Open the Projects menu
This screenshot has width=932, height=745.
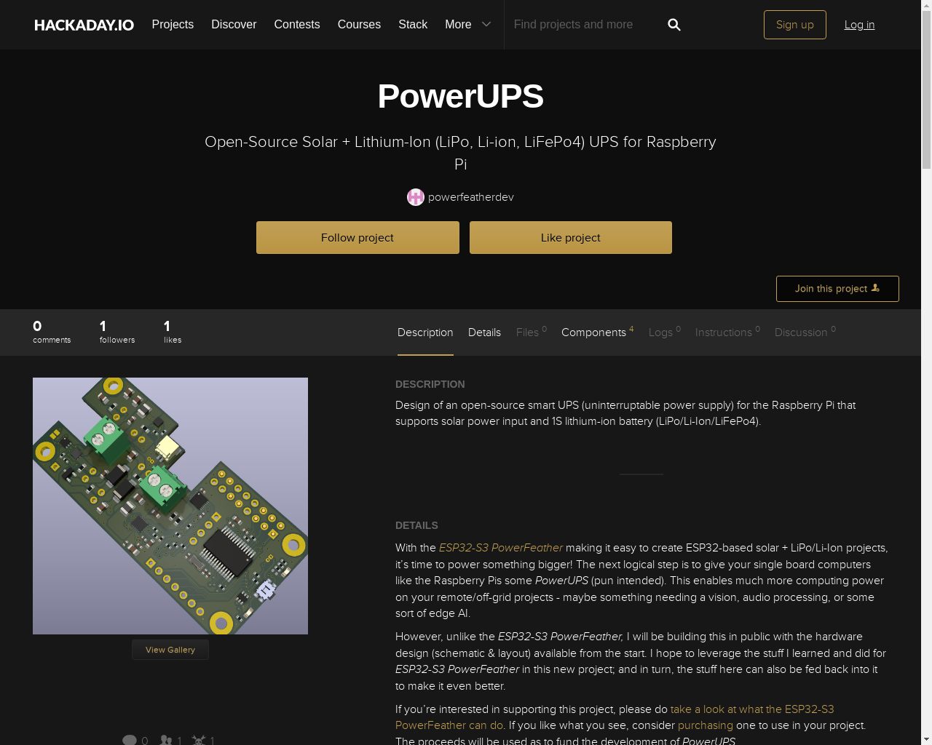tap(173, 24)
